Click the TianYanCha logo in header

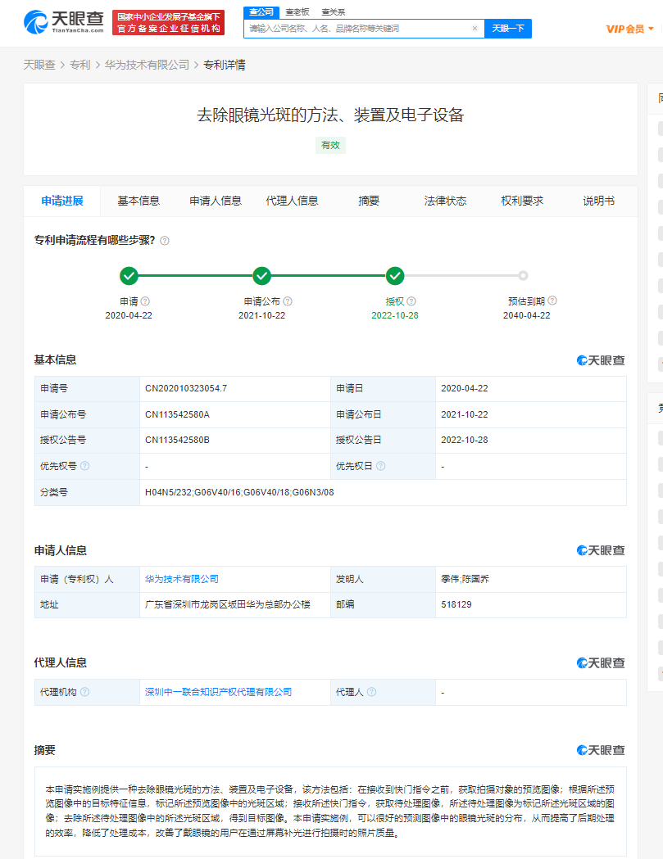click(x=64, y=22)
